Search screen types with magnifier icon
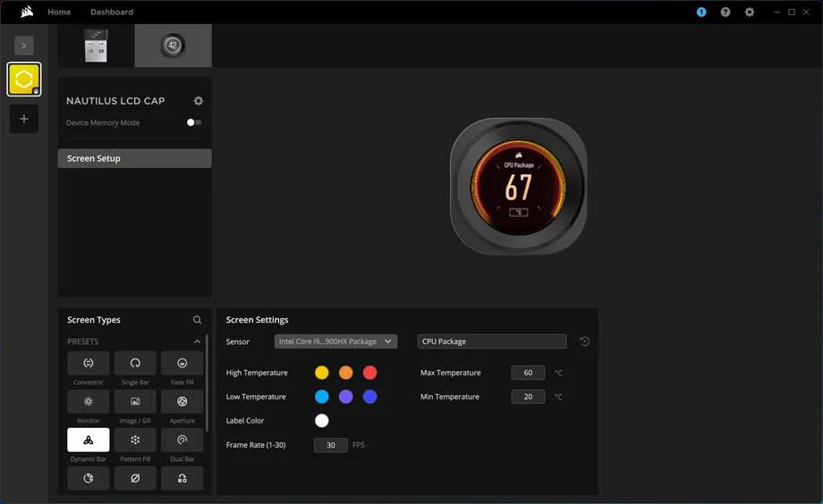This screenshot has width=823, height=504. click(x=198, y=320)
